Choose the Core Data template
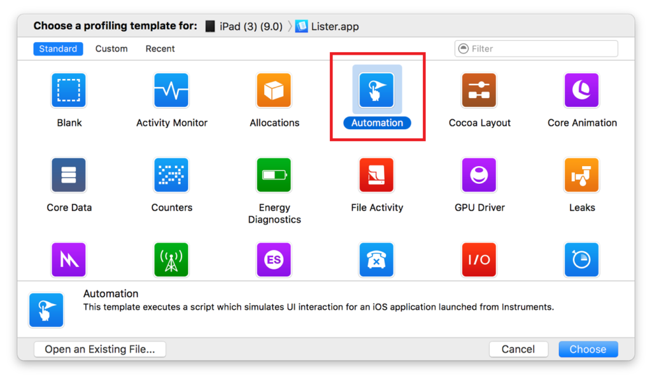This screenshot has height=381, width=652. pos(69,175)
